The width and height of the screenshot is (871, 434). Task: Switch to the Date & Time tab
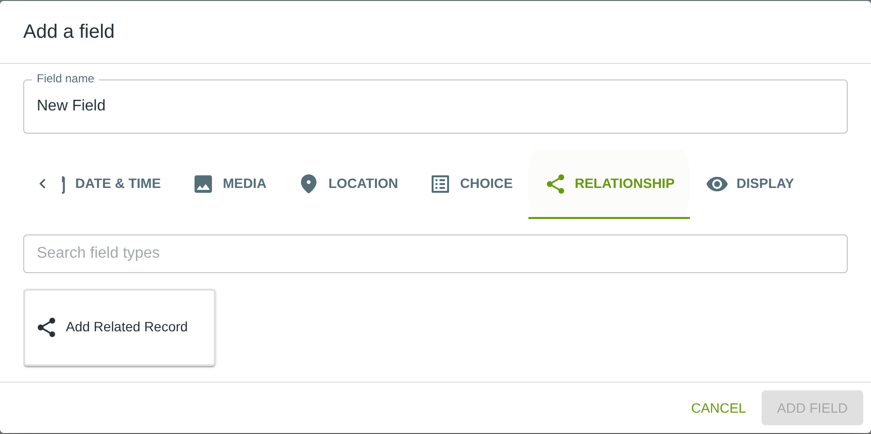(118, 184)
